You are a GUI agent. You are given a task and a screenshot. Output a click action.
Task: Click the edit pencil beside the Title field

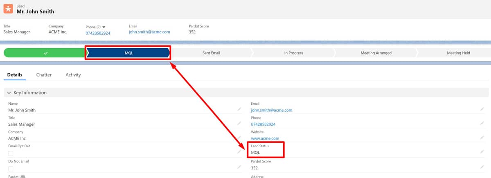239,123
